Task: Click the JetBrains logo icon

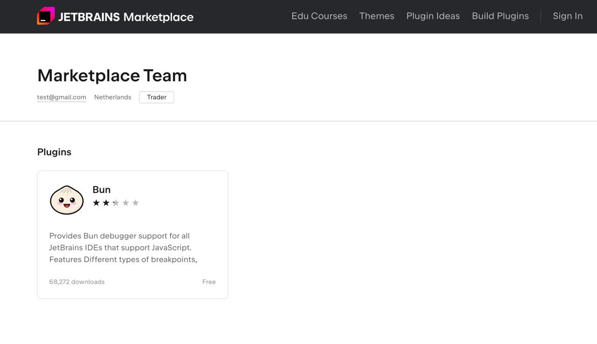Action: (46, 16)
